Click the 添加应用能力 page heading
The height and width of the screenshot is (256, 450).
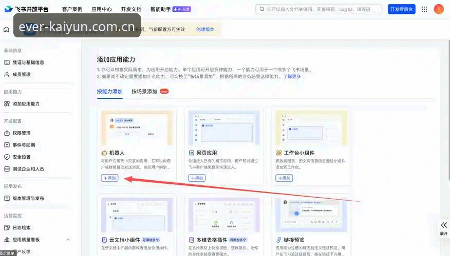(x=116, y=59)
